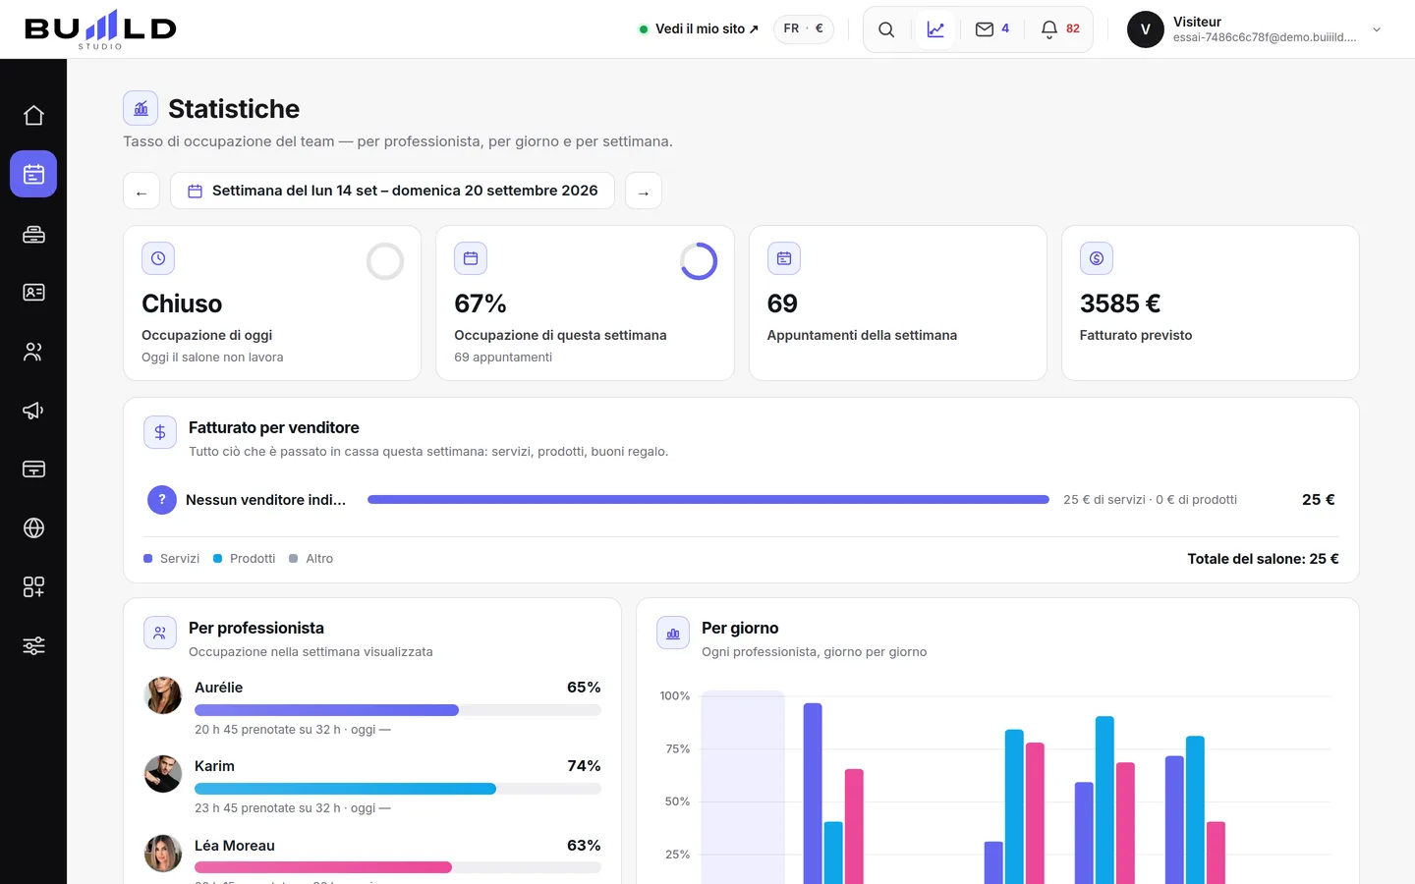Open the sliders settings sidebar icon
Image resolution: width=1415 pixels, height=884 pixels.
tap(33, 646)
